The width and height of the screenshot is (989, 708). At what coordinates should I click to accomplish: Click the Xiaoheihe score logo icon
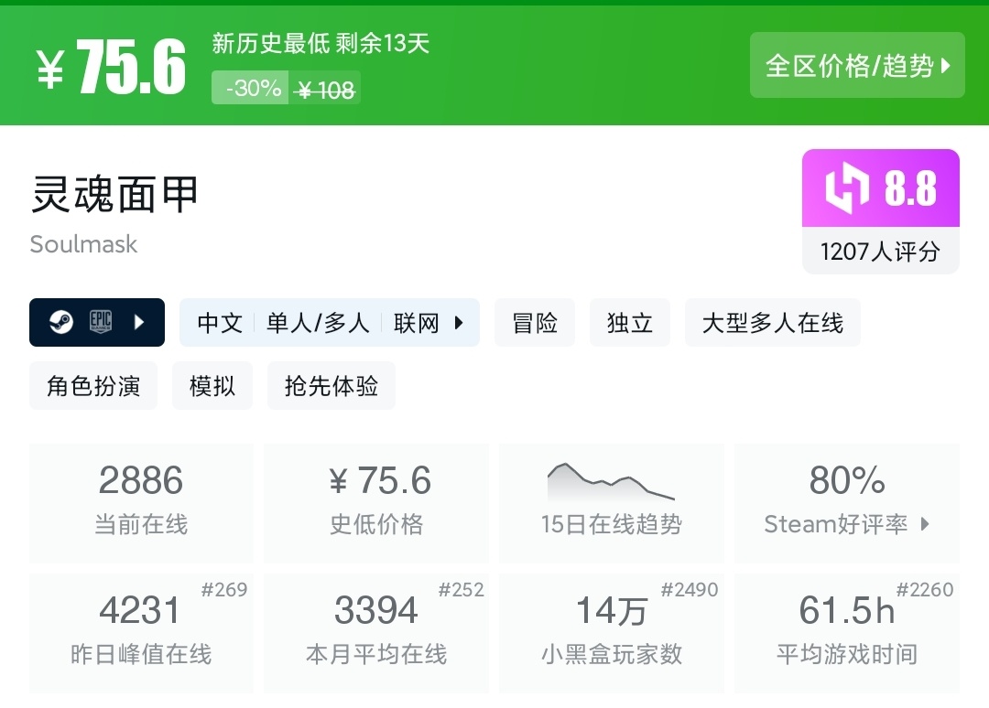[846, 188]
